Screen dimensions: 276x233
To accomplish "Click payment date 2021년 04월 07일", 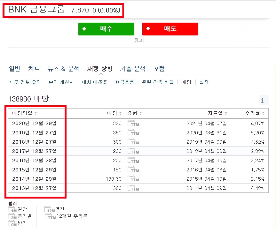I will (x=207, y=123).
